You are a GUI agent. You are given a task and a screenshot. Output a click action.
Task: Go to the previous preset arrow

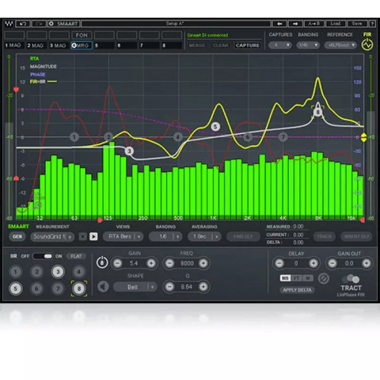(280, 24)
